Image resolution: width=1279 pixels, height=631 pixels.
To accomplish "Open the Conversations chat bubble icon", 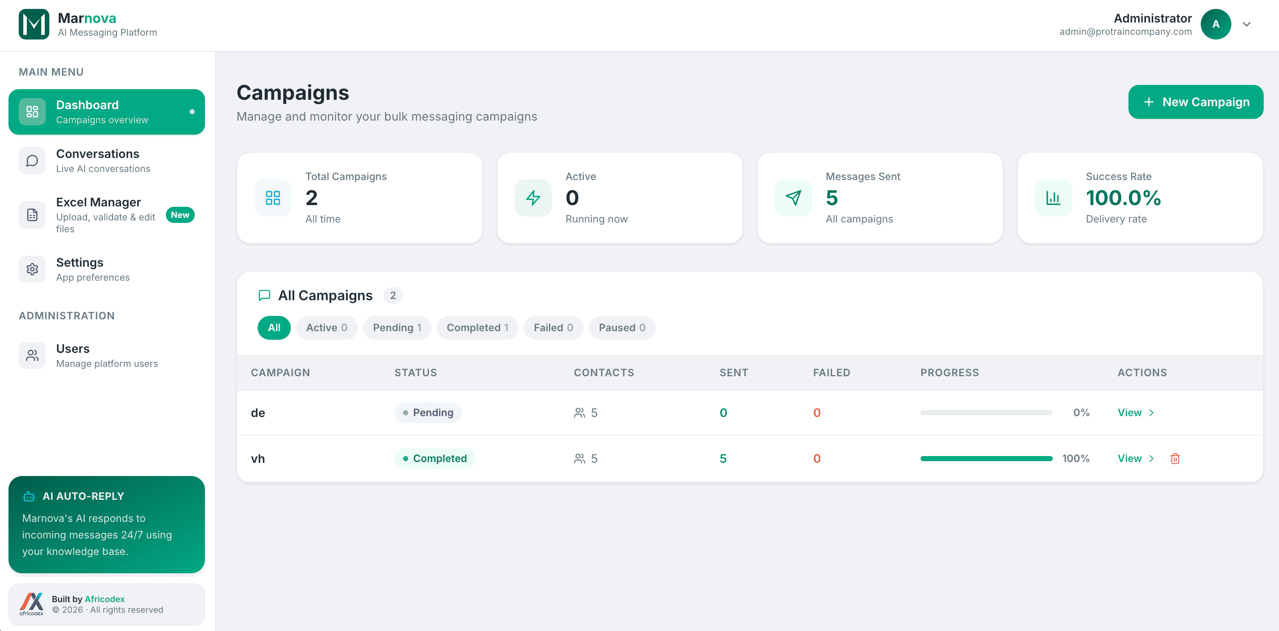I will 32,160.
